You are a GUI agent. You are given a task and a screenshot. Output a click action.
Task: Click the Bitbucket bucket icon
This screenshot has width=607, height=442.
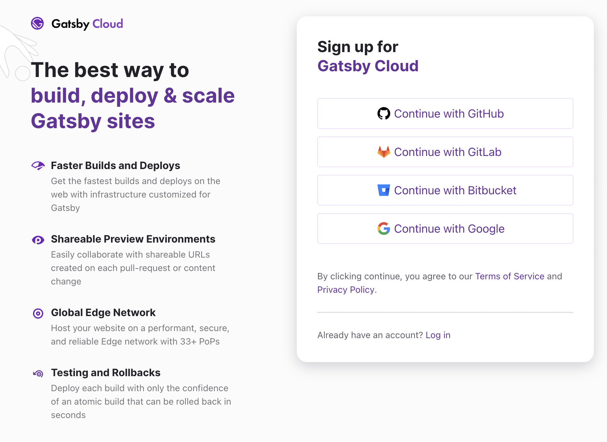(384, 190)
